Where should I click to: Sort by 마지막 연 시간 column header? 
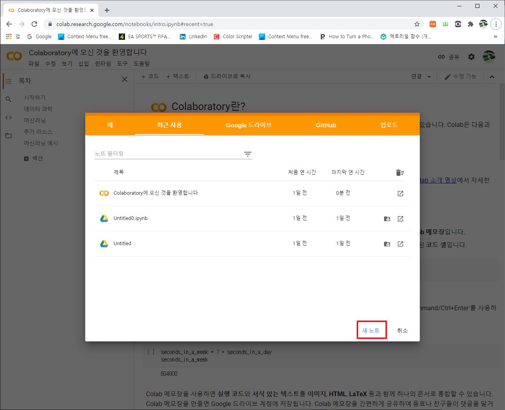click(348, 172)
